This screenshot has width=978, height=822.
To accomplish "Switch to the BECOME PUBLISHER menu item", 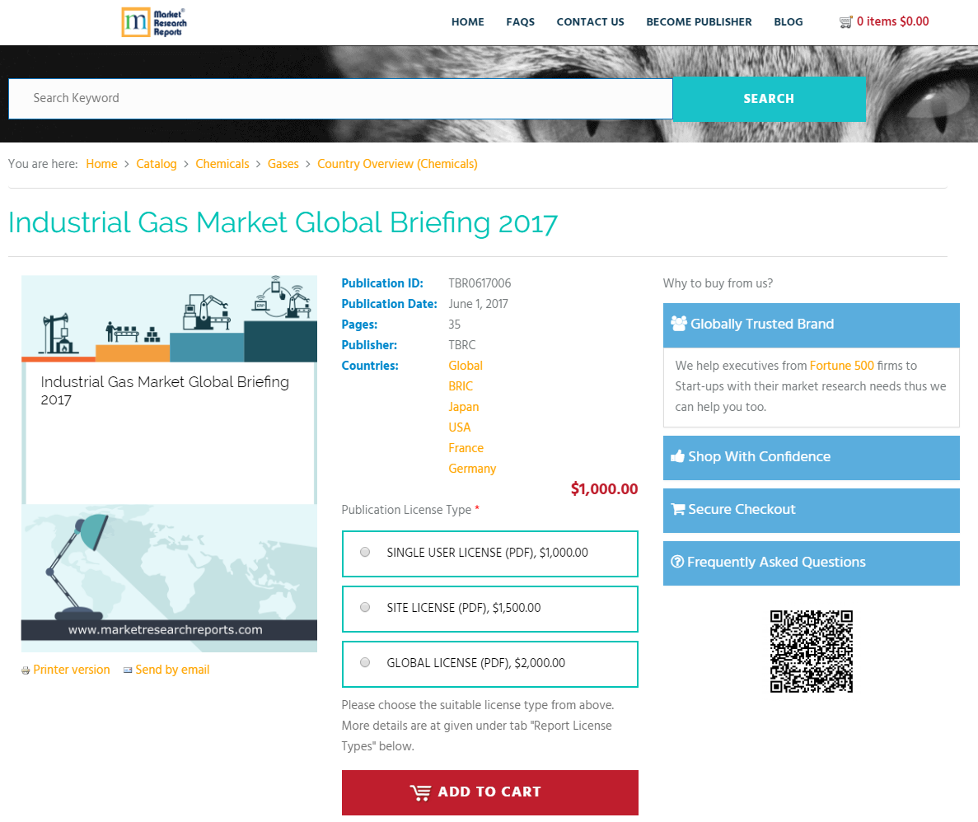I will (699, 22).
